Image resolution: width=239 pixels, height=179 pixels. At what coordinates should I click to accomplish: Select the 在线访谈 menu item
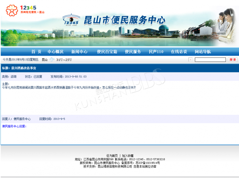(179, 52)
